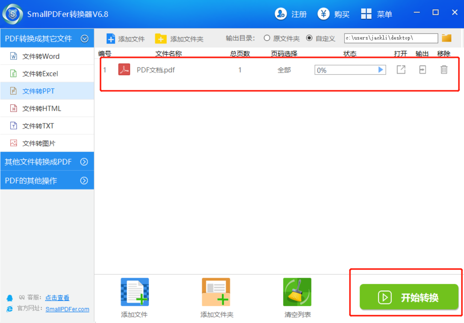
Task: Click the PDF文档.pdf file name
Action: coord(156,70)
